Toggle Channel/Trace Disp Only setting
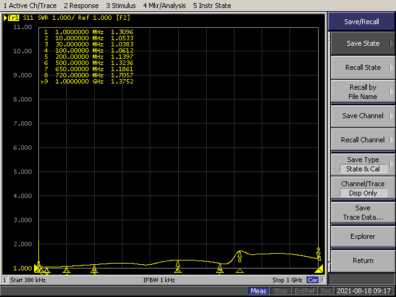 [x=363, y=188]
